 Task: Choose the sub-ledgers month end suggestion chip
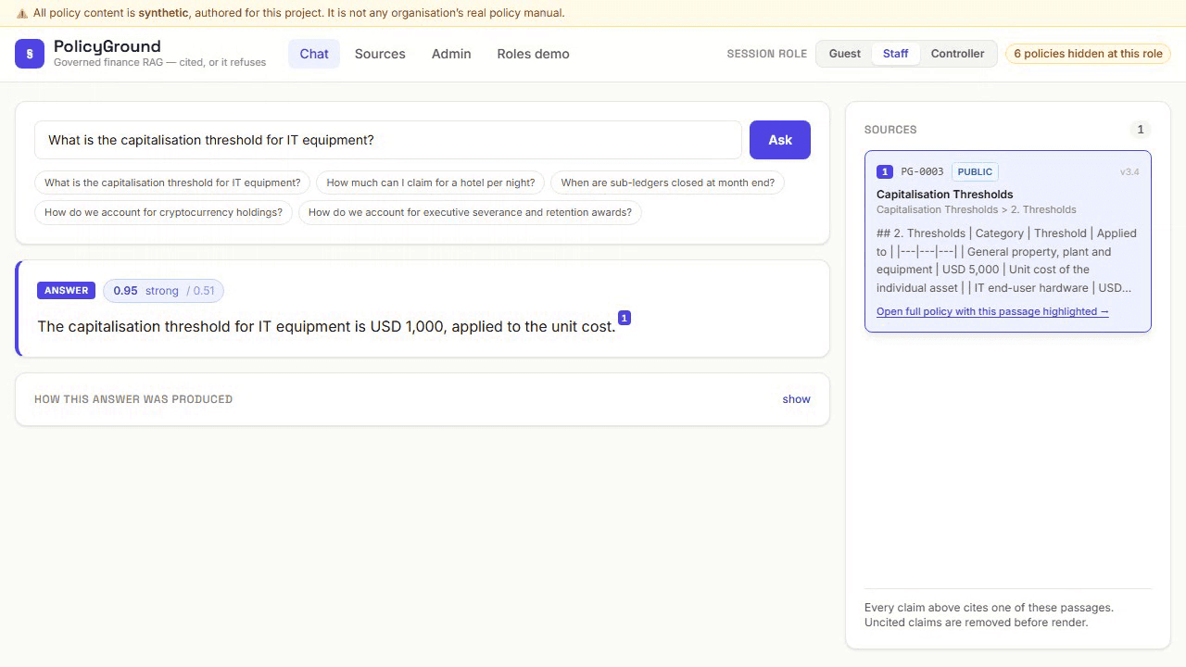pyautogui.click(x=668, y=182)
